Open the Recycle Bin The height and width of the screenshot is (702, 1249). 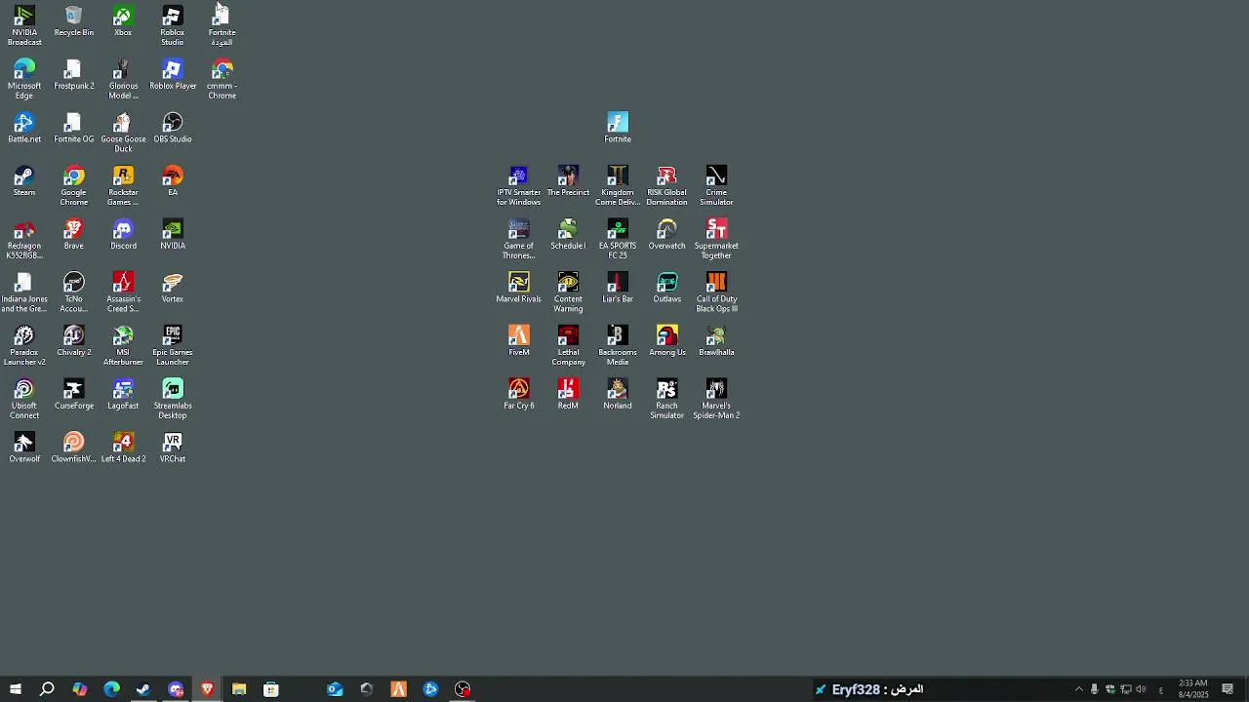click(74, 21)
